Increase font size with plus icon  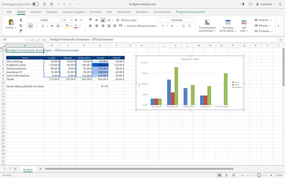[x=76, y=20]
